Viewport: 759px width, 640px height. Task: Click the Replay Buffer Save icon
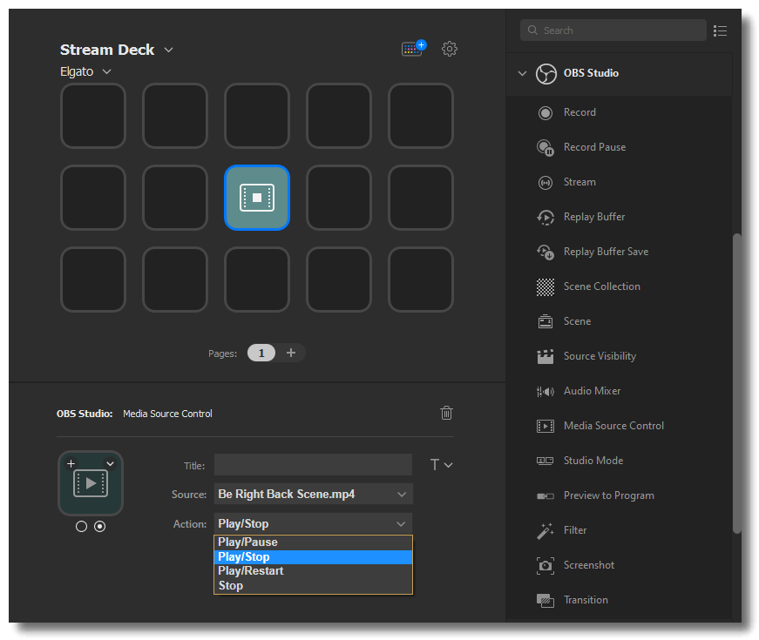coord(545,252)
